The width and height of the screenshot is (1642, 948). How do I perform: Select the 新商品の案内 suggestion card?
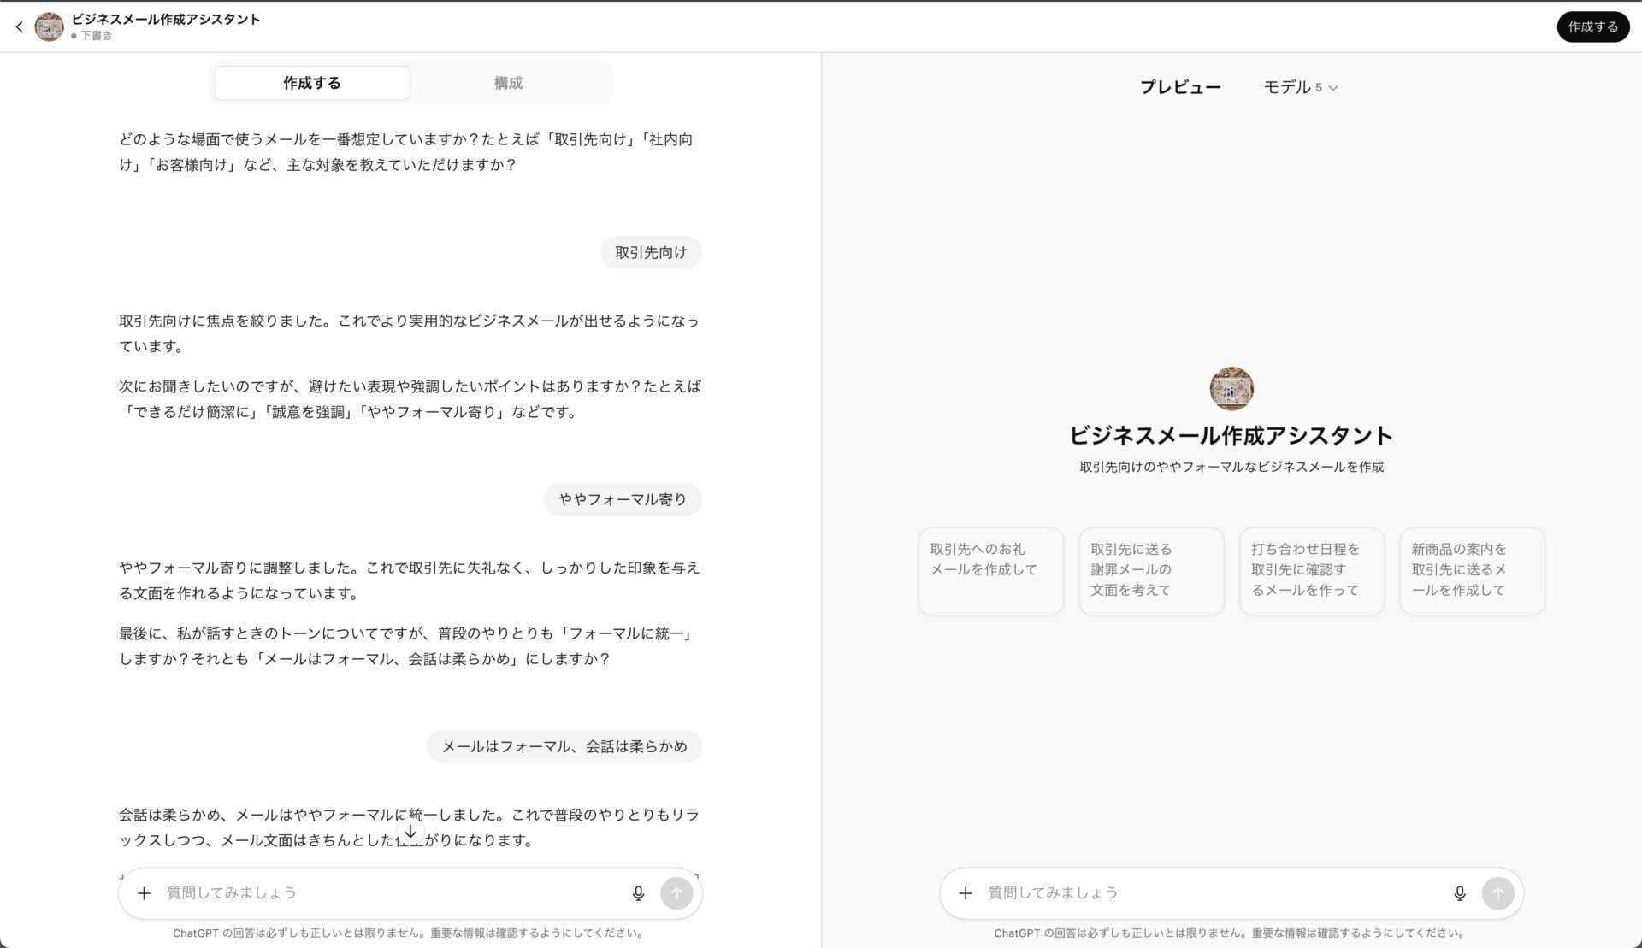(1472, 570)
